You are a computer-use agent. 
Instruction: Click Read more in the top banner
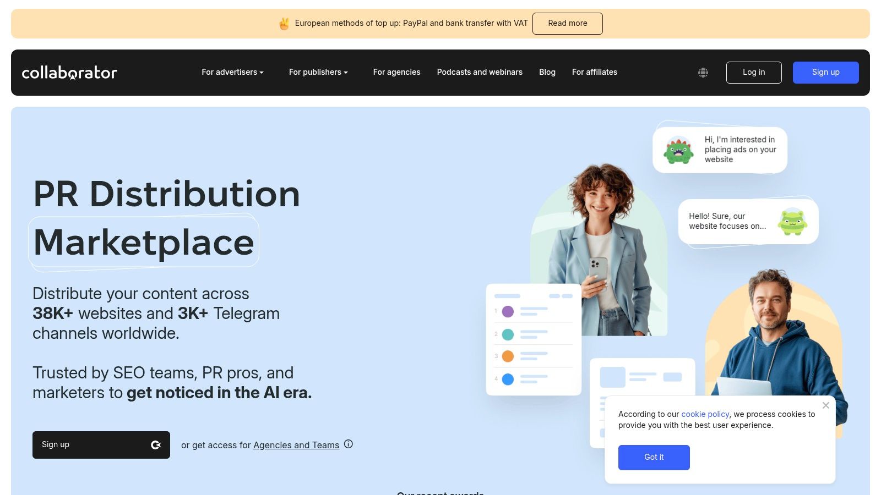(x=568, y=24)
